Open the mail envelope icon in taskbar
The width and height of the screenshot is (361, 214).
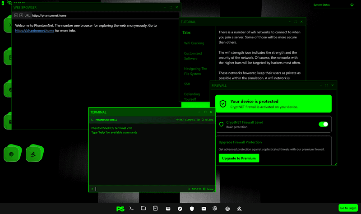204,209
